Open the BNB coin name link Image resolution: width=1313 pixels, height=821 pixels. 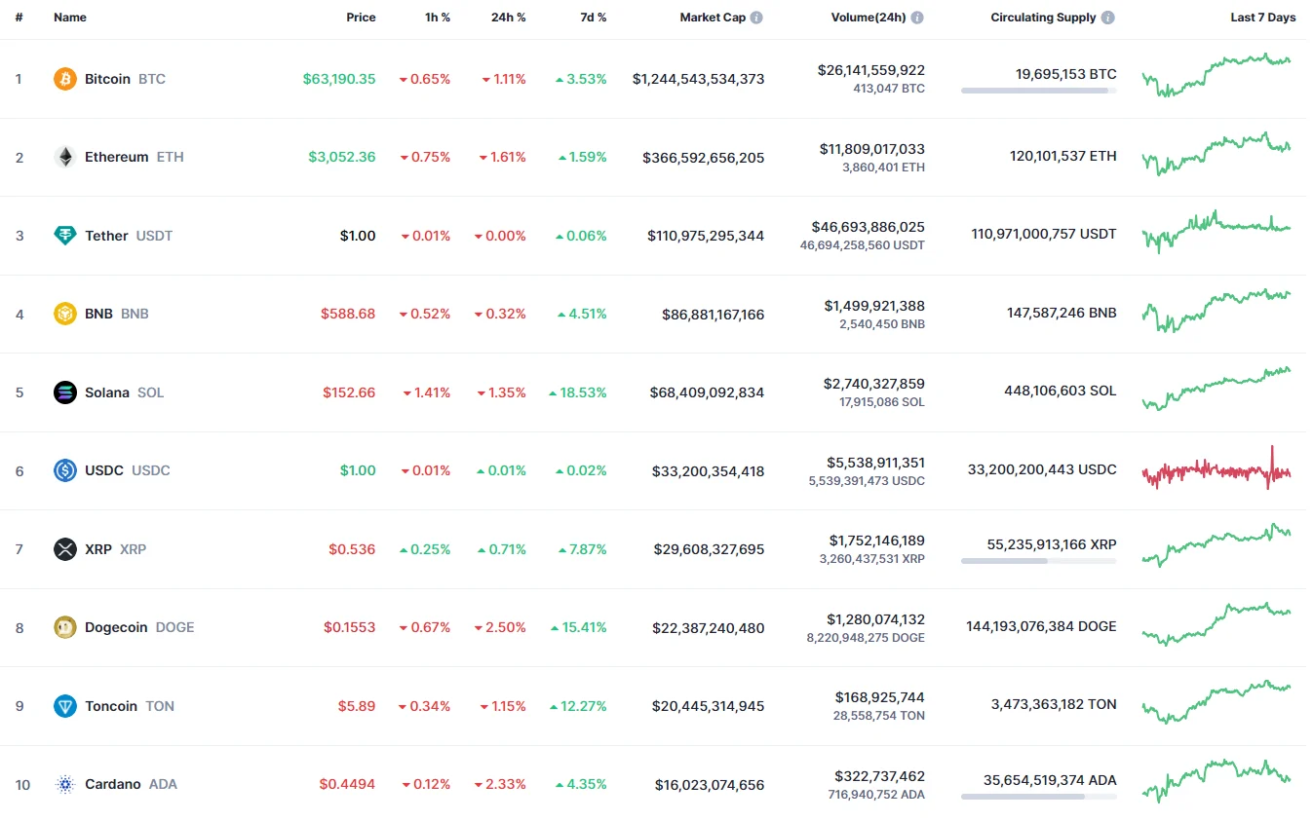pos(98,314)
